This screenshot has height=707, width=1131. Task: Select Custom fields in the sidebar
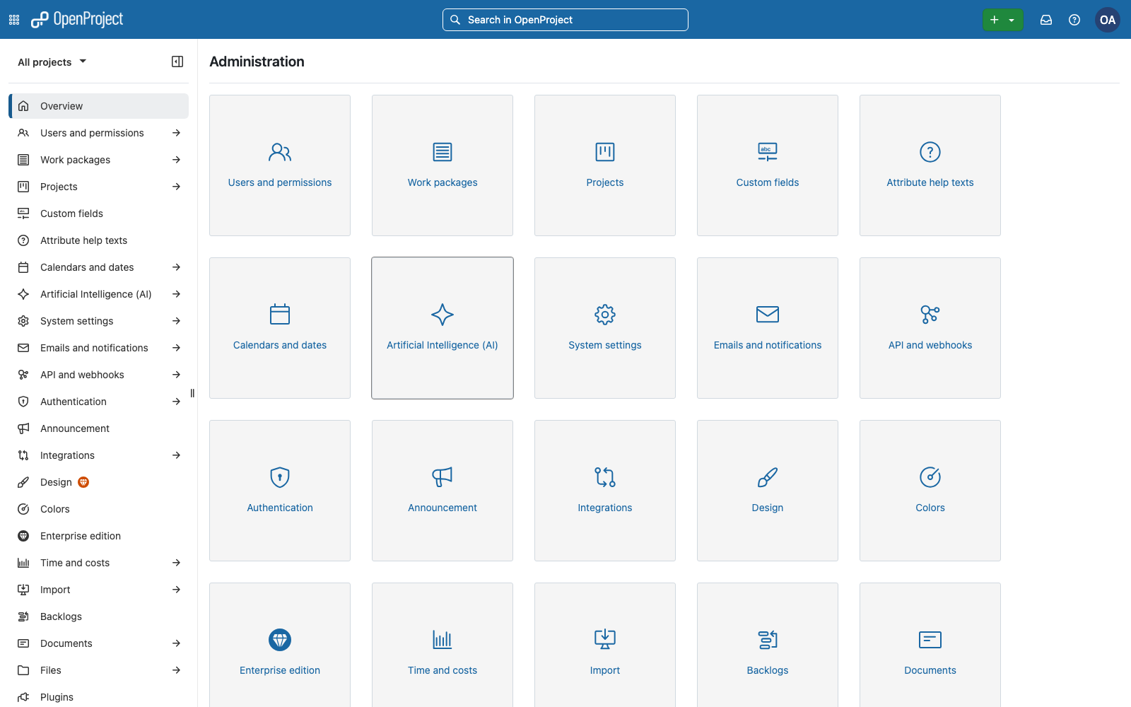coord(99,214)
